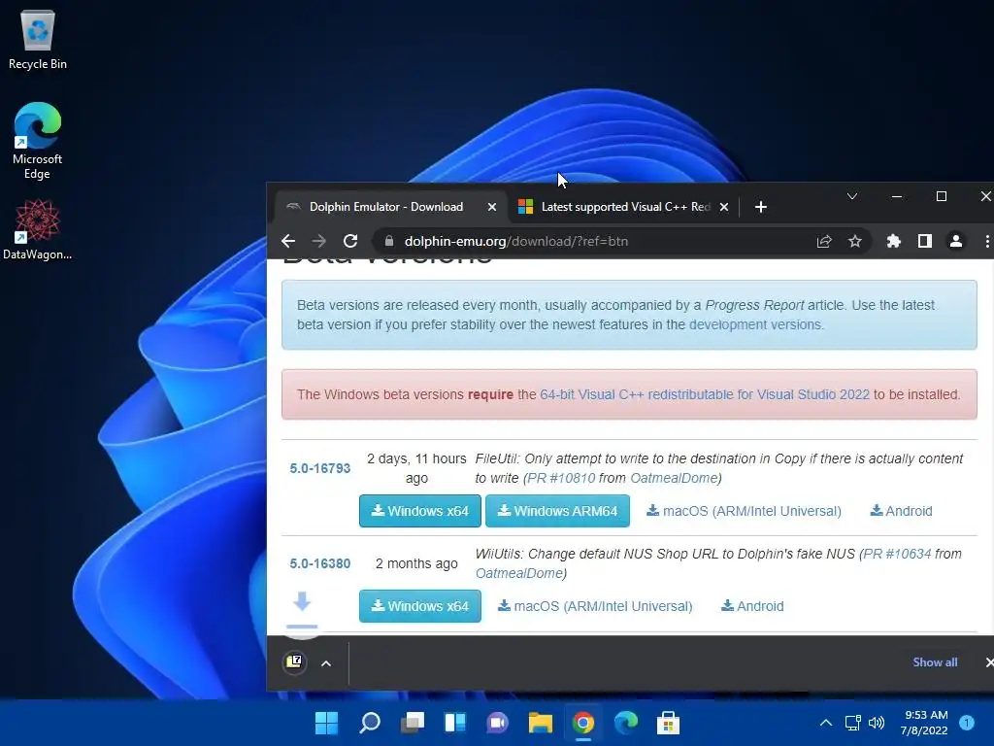Open Microsoft Store on taskbar
Viewport: 994px width, 746px height.
(668, 723)
